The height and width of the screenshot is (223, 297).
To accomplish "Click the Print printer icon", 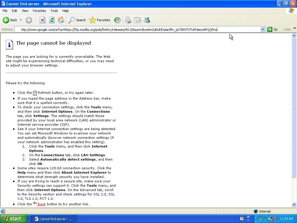I will point(128,20).
